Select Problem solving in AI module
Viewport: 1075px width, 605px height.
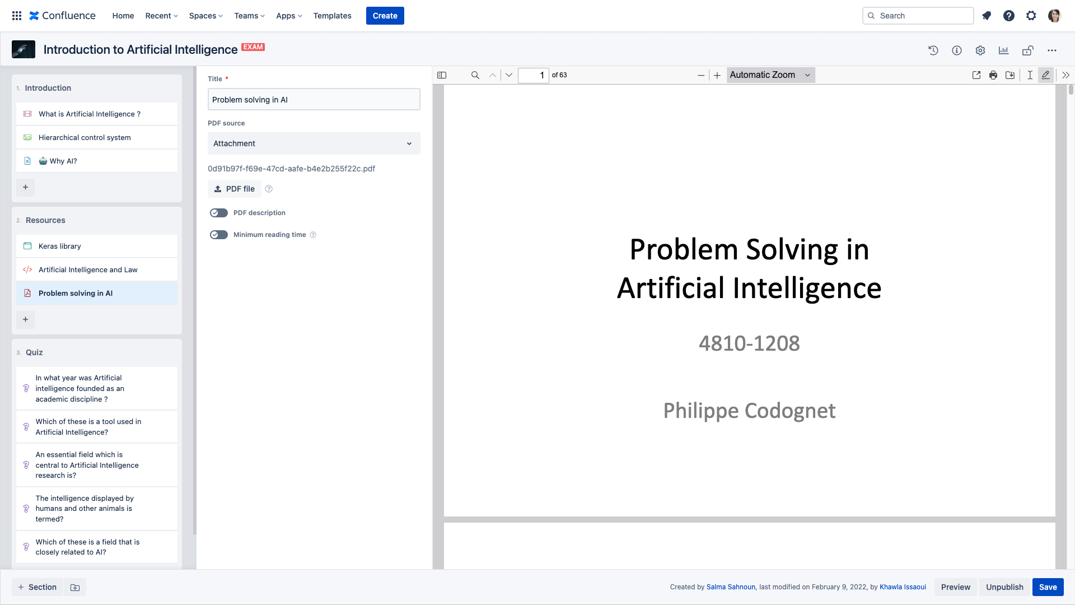coord(97,293)
